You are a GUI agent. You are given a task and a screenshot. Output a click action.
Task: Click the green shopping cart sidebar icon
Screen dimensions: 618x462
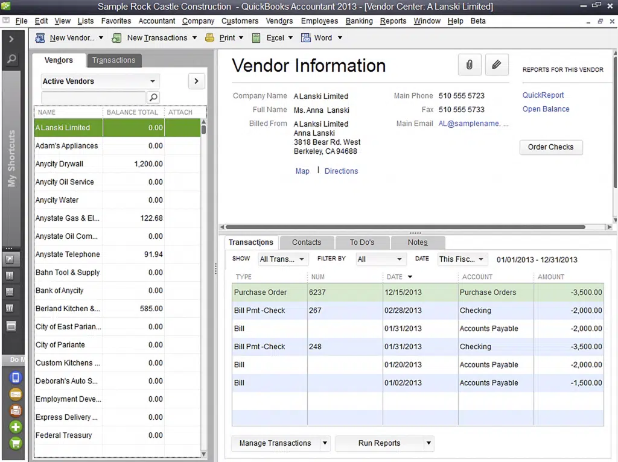[x=16, y=443]
